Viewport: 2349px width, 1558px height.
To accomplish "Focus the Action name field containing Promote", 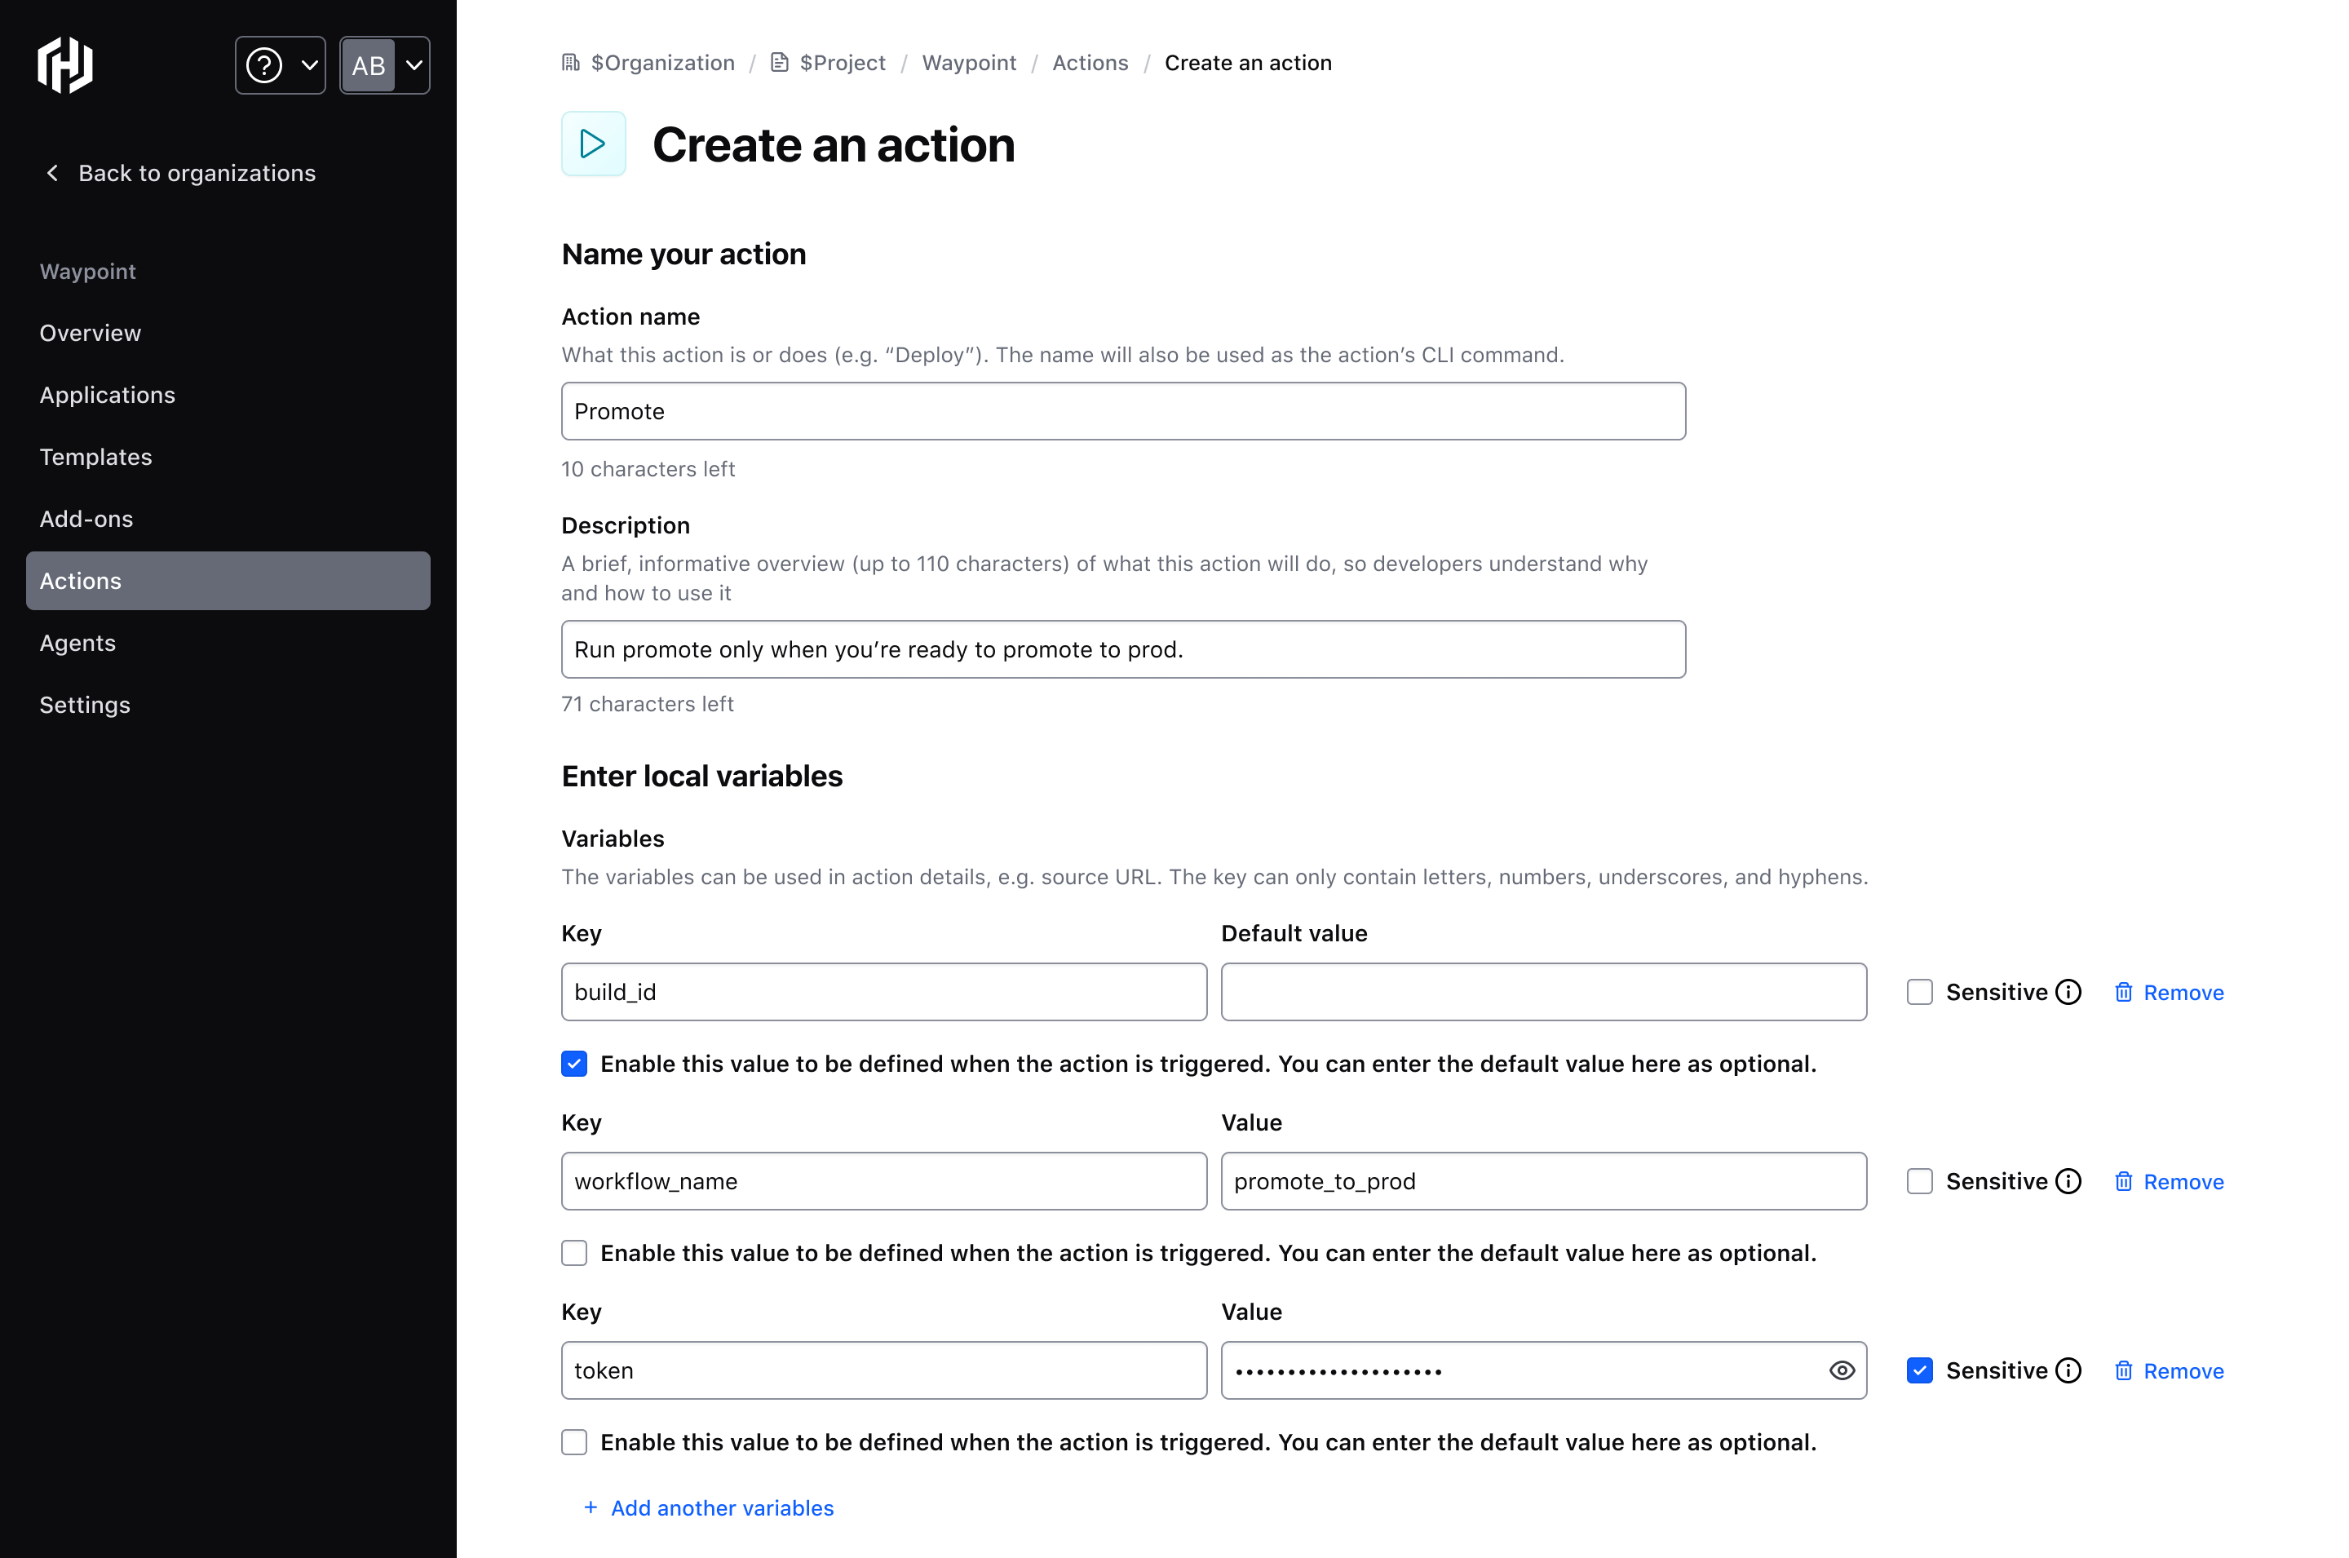I will [x=1122, y=411].
